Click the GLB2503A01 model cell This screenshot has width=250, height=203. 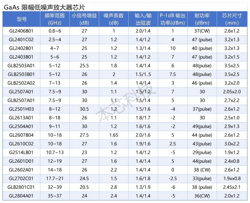pyautogui.click(x=21, y=66)
